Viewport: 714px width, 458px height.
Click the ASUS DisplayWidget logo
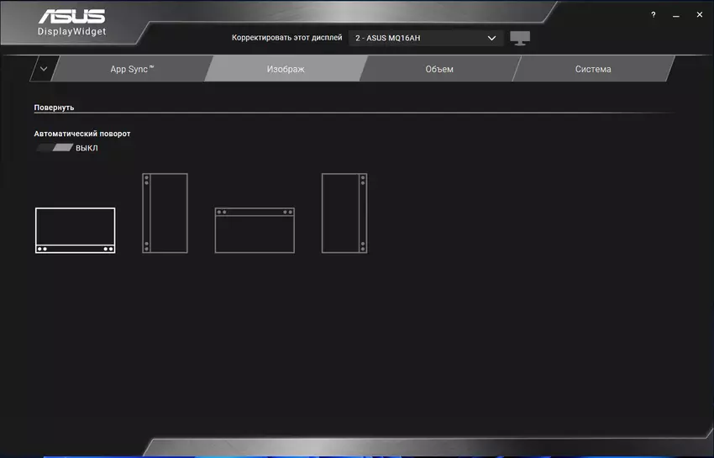click(71, 24)
